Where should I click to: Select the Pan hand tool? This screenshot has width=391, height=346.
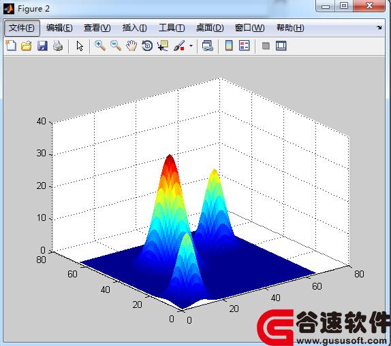pyautogui.click(x=131, y=46)
